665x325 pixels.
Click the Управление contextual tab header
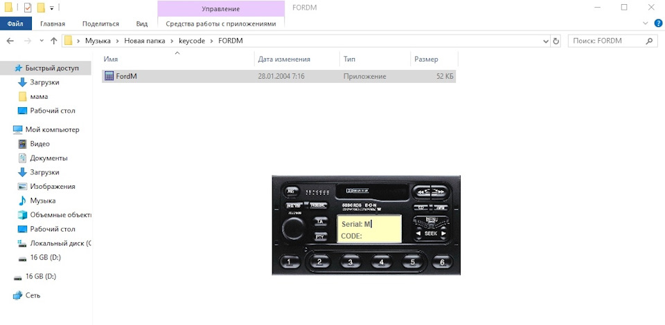(220, 8)
